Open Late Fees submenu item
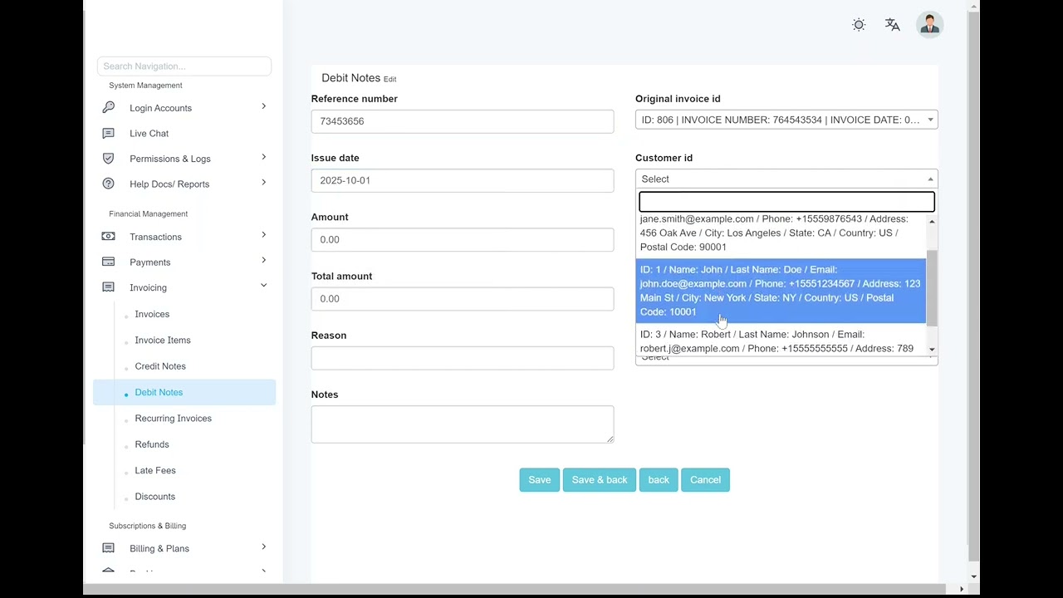The image size is (1063, 598). point(155,470)
